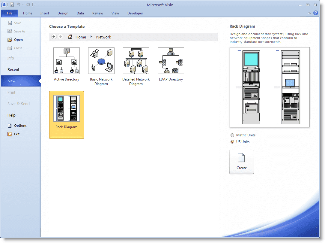Expand the breadcrumb arrow after Home
The image size is (325, 243).
click(x=91, y=37)
